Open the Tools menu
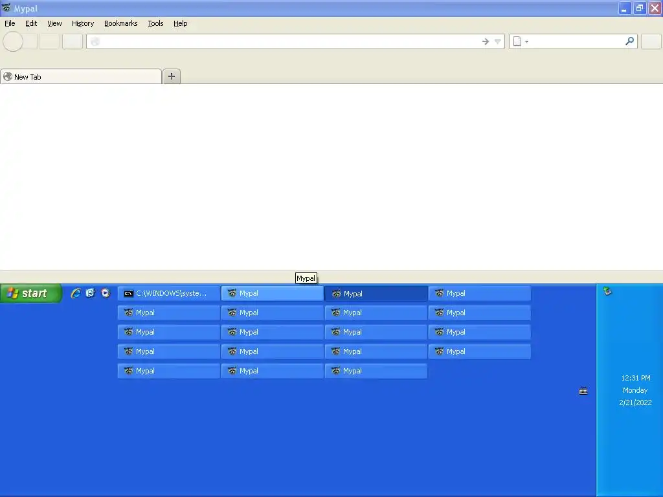 point(155,24)
